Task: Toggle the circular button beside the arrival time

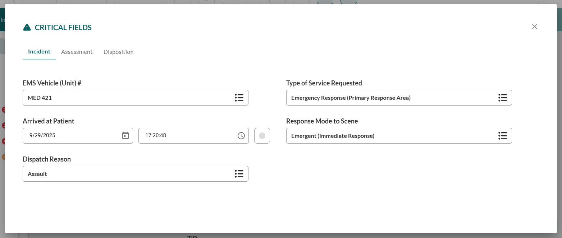Action: [262, 136]
